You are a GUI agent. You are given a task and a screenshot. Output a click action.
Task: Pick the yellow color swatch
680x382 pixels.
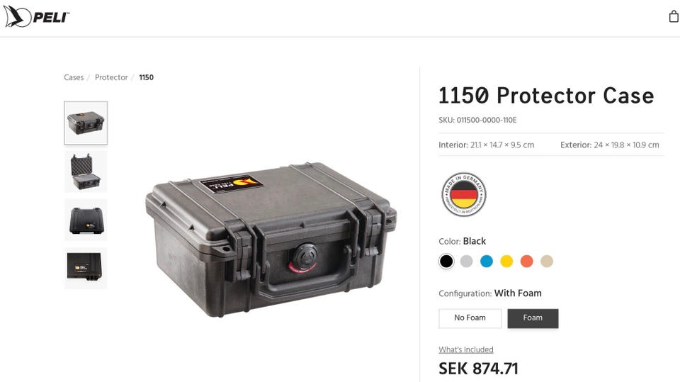tap(506, 262)
